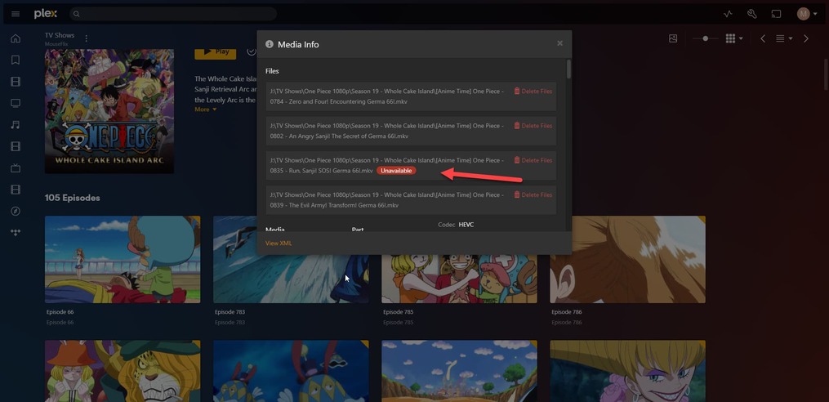Click the red Unavailable badge
This screenshot has height=402, width=829.
click(x=396, y=171)
